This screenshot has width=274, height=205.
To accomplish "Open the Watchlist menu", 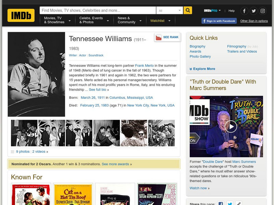I will coord(157,21).
